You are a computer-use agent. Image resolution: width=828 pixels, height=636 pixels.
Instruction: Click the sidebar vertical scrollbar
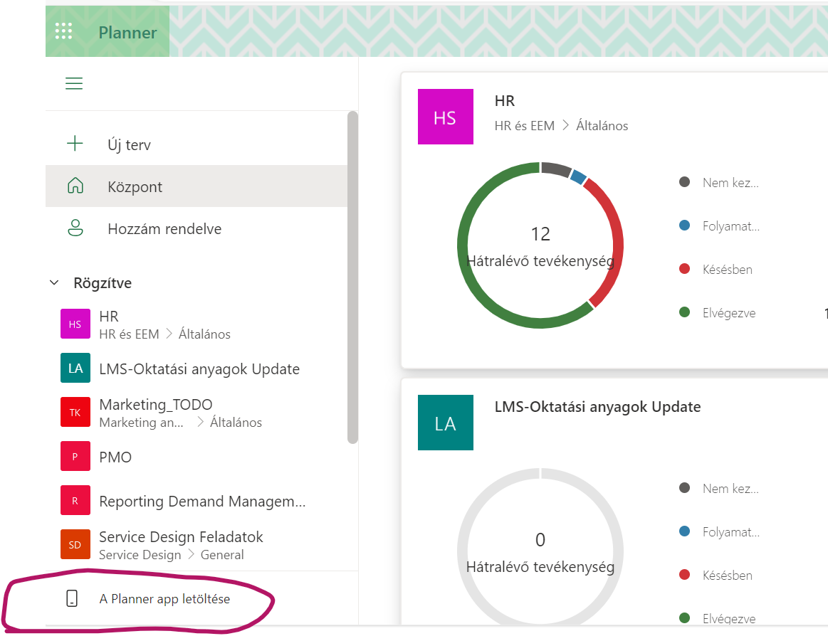tap(352, 277)
